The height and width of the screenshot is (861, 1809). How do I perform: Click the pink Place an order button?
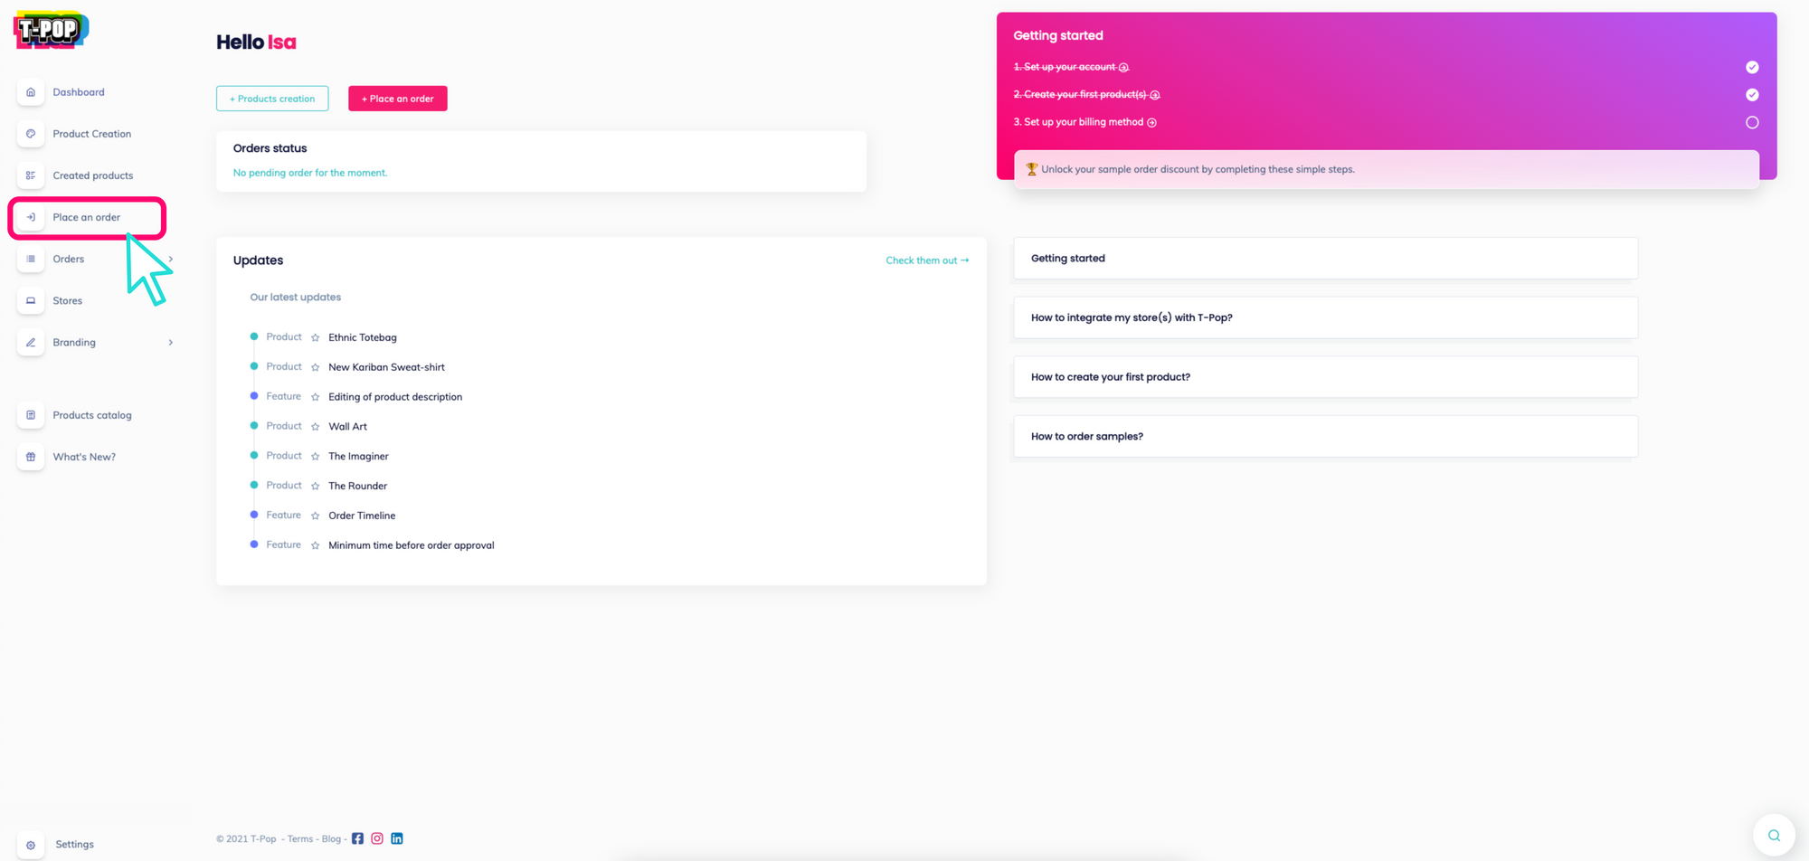pyautogui.click(x=397, y=99)
